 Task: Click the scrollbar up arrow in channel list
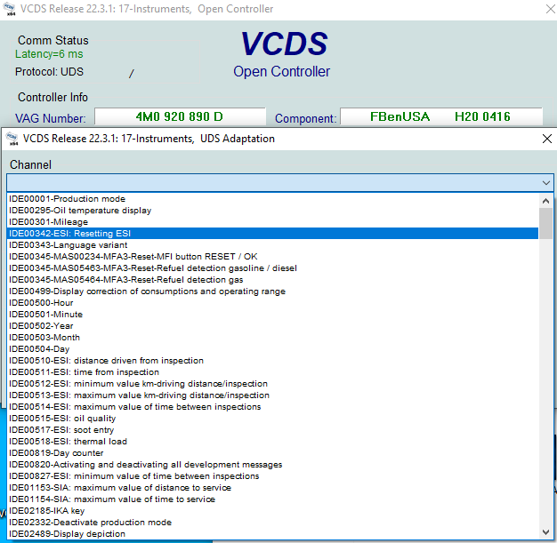coord(545,200)
